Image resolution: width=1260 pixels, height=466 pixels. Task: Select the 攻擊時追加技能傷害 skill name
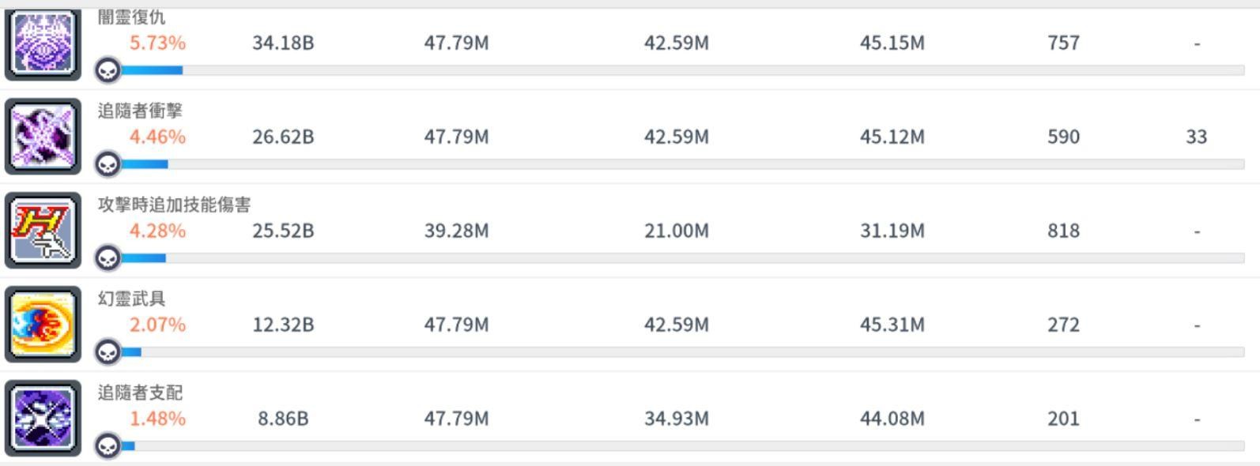pos(174,205)
